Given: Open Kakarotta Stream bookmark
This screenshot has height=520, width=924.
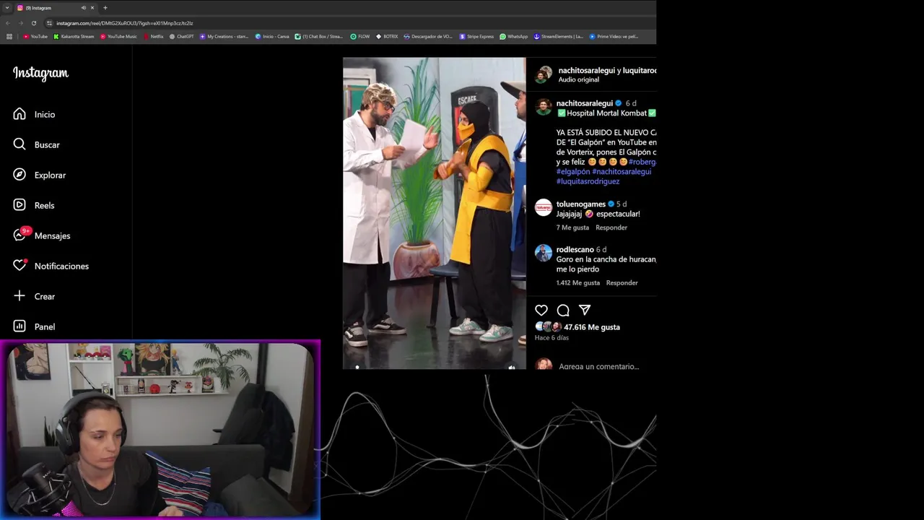Looking at the screenshot, I should [x=74, y=36].
